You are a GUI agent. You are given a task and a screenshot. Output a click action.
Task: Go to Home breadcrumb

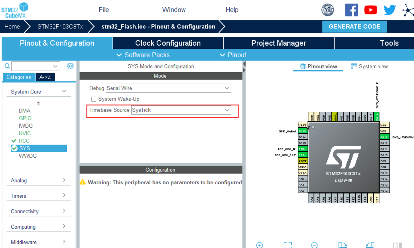[x=12, y=27]
